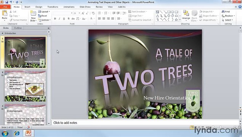
Task: Select slide 2 Introductions thumbnail
Action: coord(25,86)
